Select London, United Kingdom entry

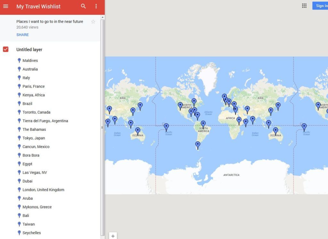click(43, 190)
